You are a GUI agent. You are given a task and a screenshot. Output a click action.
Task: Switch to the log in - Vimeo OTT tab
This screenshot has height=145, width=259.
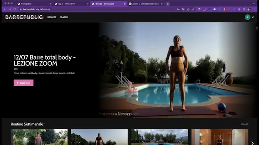(x=71, y=4)
